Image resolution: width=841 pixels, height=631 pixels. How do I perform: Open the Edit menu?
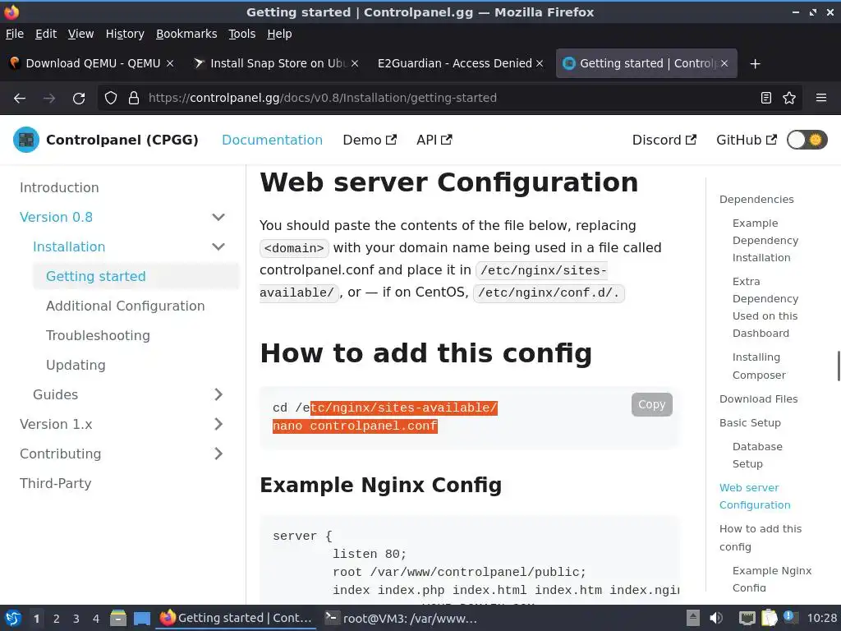[x=46, y=34]
